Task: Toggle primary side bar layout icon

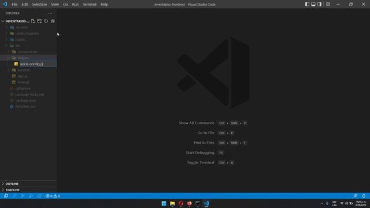Action: tap(307, 4)
